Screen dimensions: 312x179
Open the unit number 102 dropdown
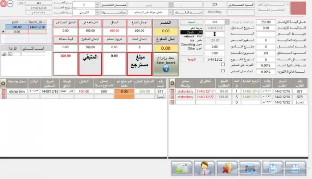click(x=227, y=22)
